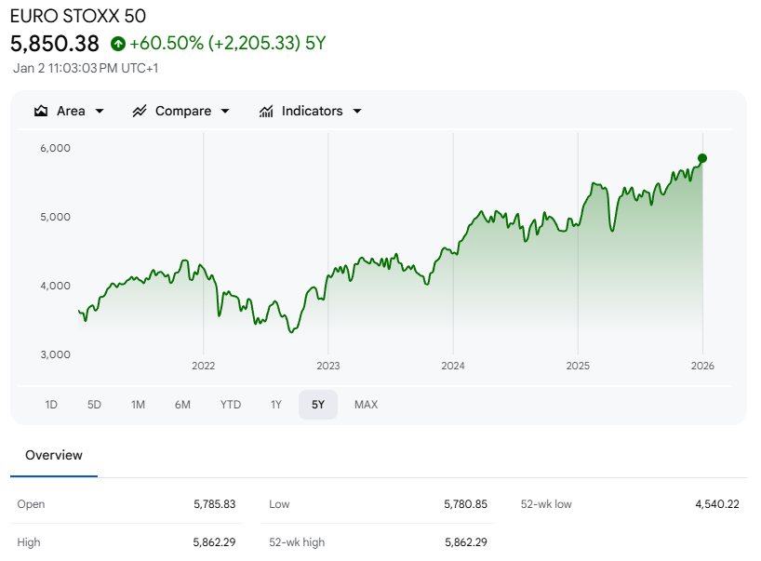Select the 1M time range
The width and height of the screenshot is (761, 561).
(138, 405)
